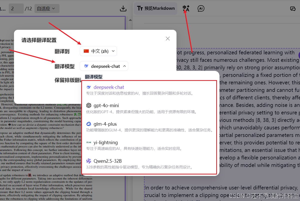Select the deepseek-chat model option
The width and height of the screenshot is (300, 201).
pos(149,90)
